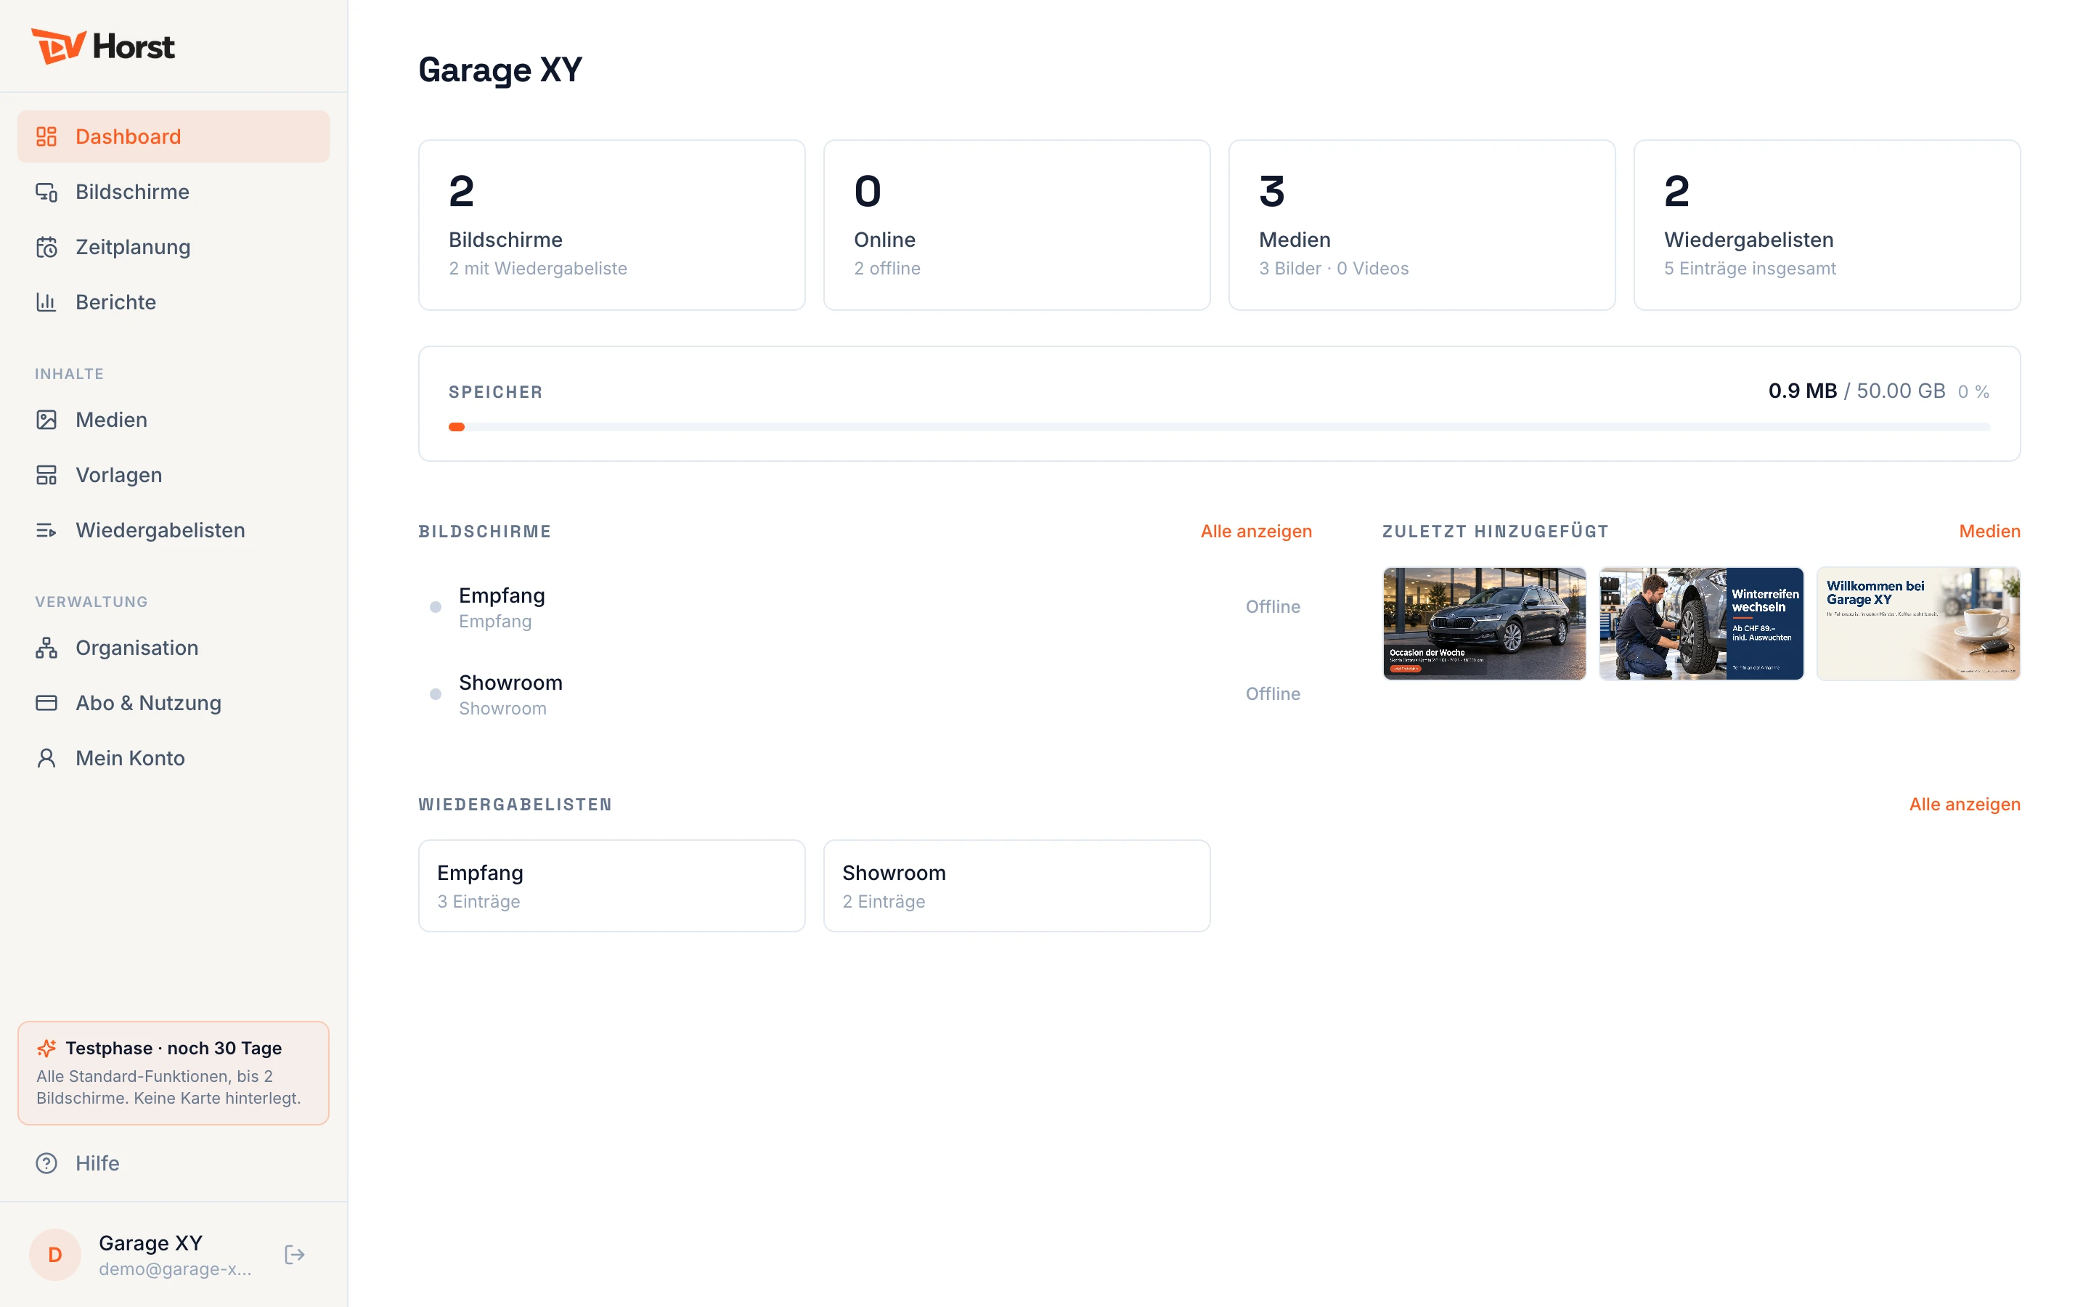Click the Zeitplanung calendar-clock icon

click(46, 247)
